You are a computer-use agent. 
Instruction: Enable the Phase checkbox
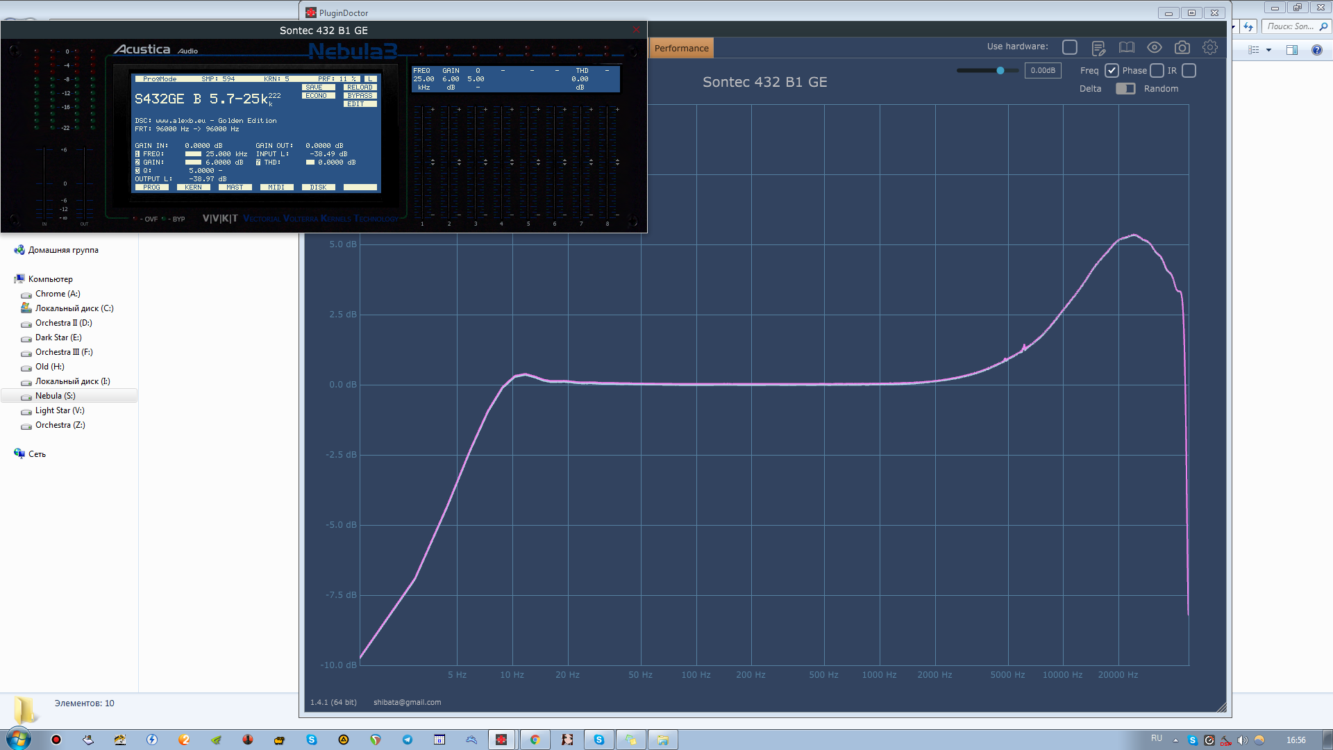coord(1157,71)
